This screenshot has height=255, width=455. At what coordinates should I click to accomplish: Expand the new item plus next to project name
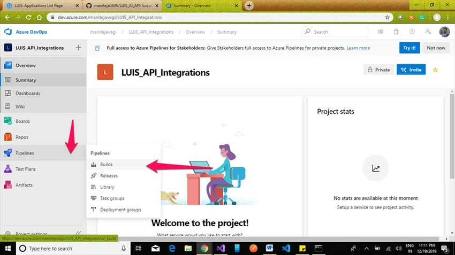click(x=78, y=48)
